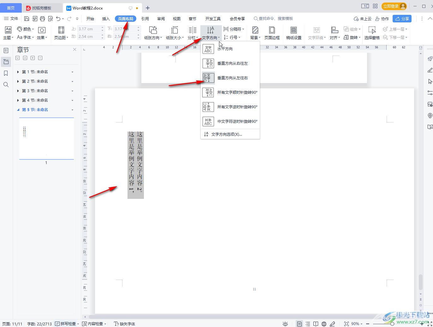Screen dimensions: 433x327
Task: Click the 立即登录 button
Action: [394, 6]
